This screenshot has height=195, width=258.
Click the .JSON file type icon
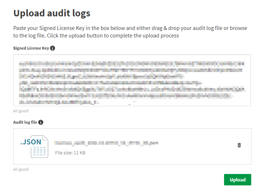pos(34,146)
